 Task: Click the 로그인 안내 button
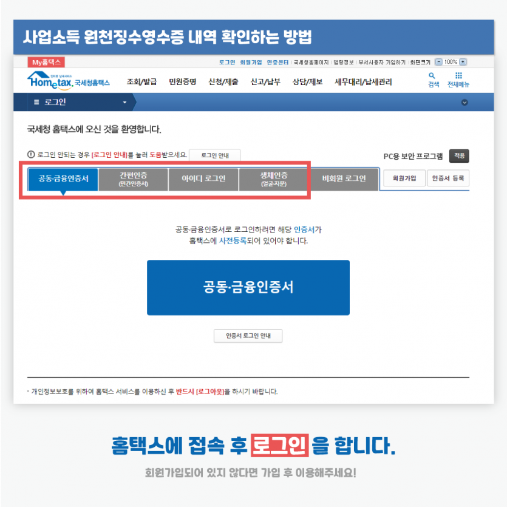click(215, 155)
